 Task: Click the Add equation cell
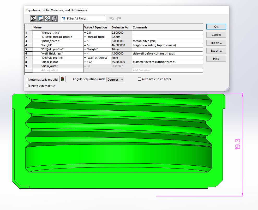[58, 70]
